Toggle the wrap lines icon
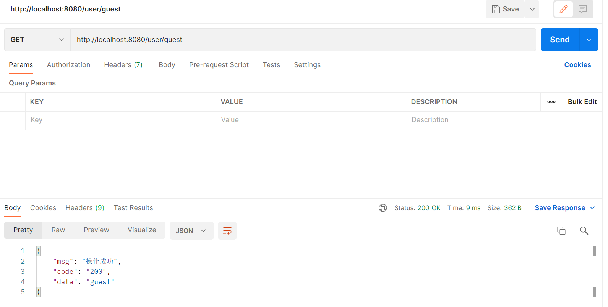This screenshot has width=608, height=307. click(x=227, y=231)
